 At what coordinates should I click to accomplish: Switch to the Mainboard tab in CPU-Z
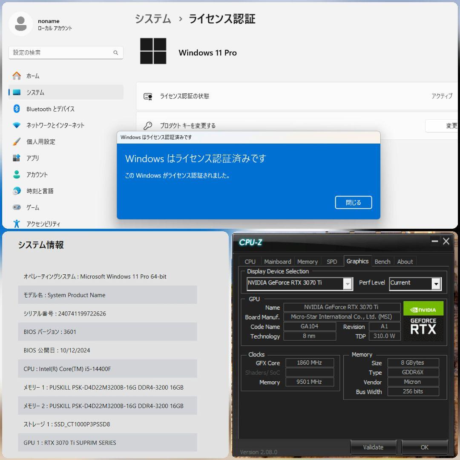tap(277, 262)
